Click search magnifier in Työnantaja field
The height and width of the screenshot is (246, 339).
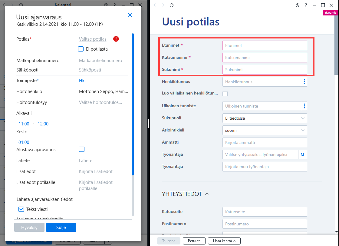(303, 155)
